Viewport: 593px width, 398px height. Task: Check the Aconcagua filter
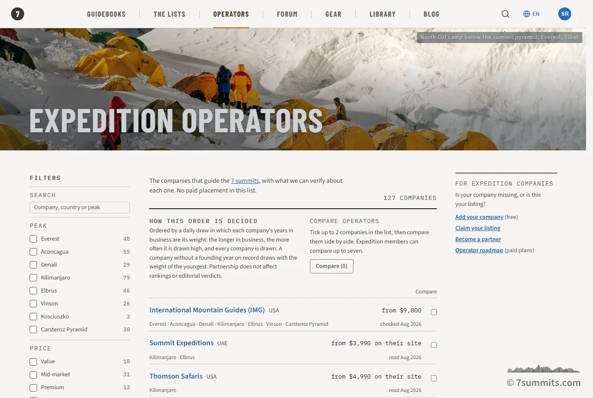33,252
